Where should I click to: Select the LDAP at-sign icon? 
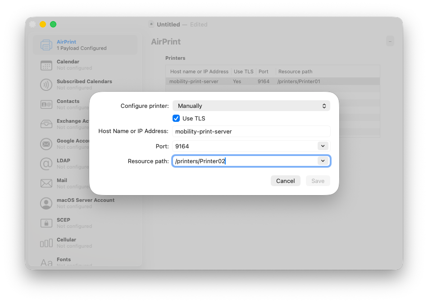46,164
